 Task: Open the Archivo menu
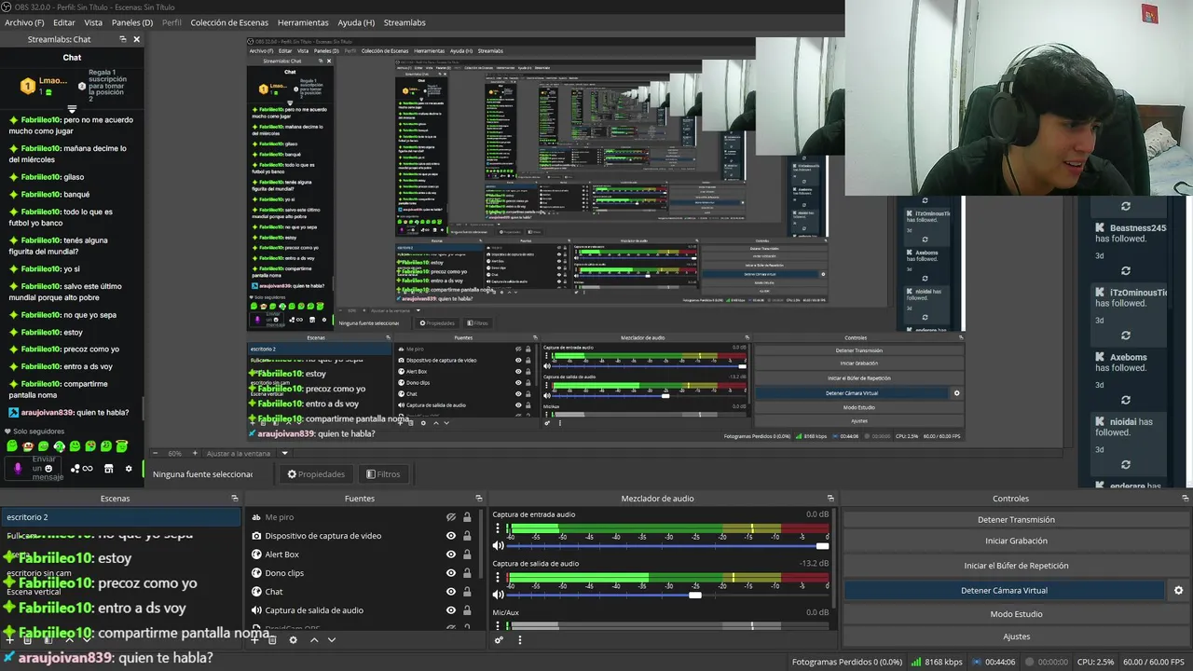[x=23, y=22]
